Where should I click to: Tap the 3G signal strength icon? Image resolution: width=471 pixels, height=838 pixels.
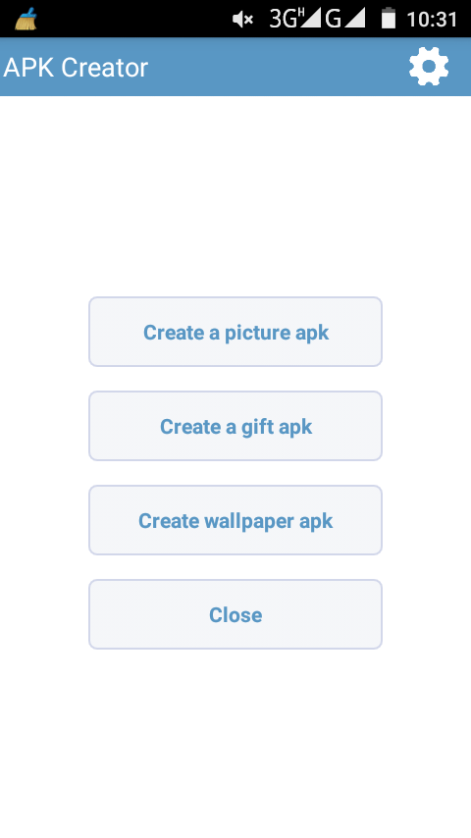tap(294, 19)
